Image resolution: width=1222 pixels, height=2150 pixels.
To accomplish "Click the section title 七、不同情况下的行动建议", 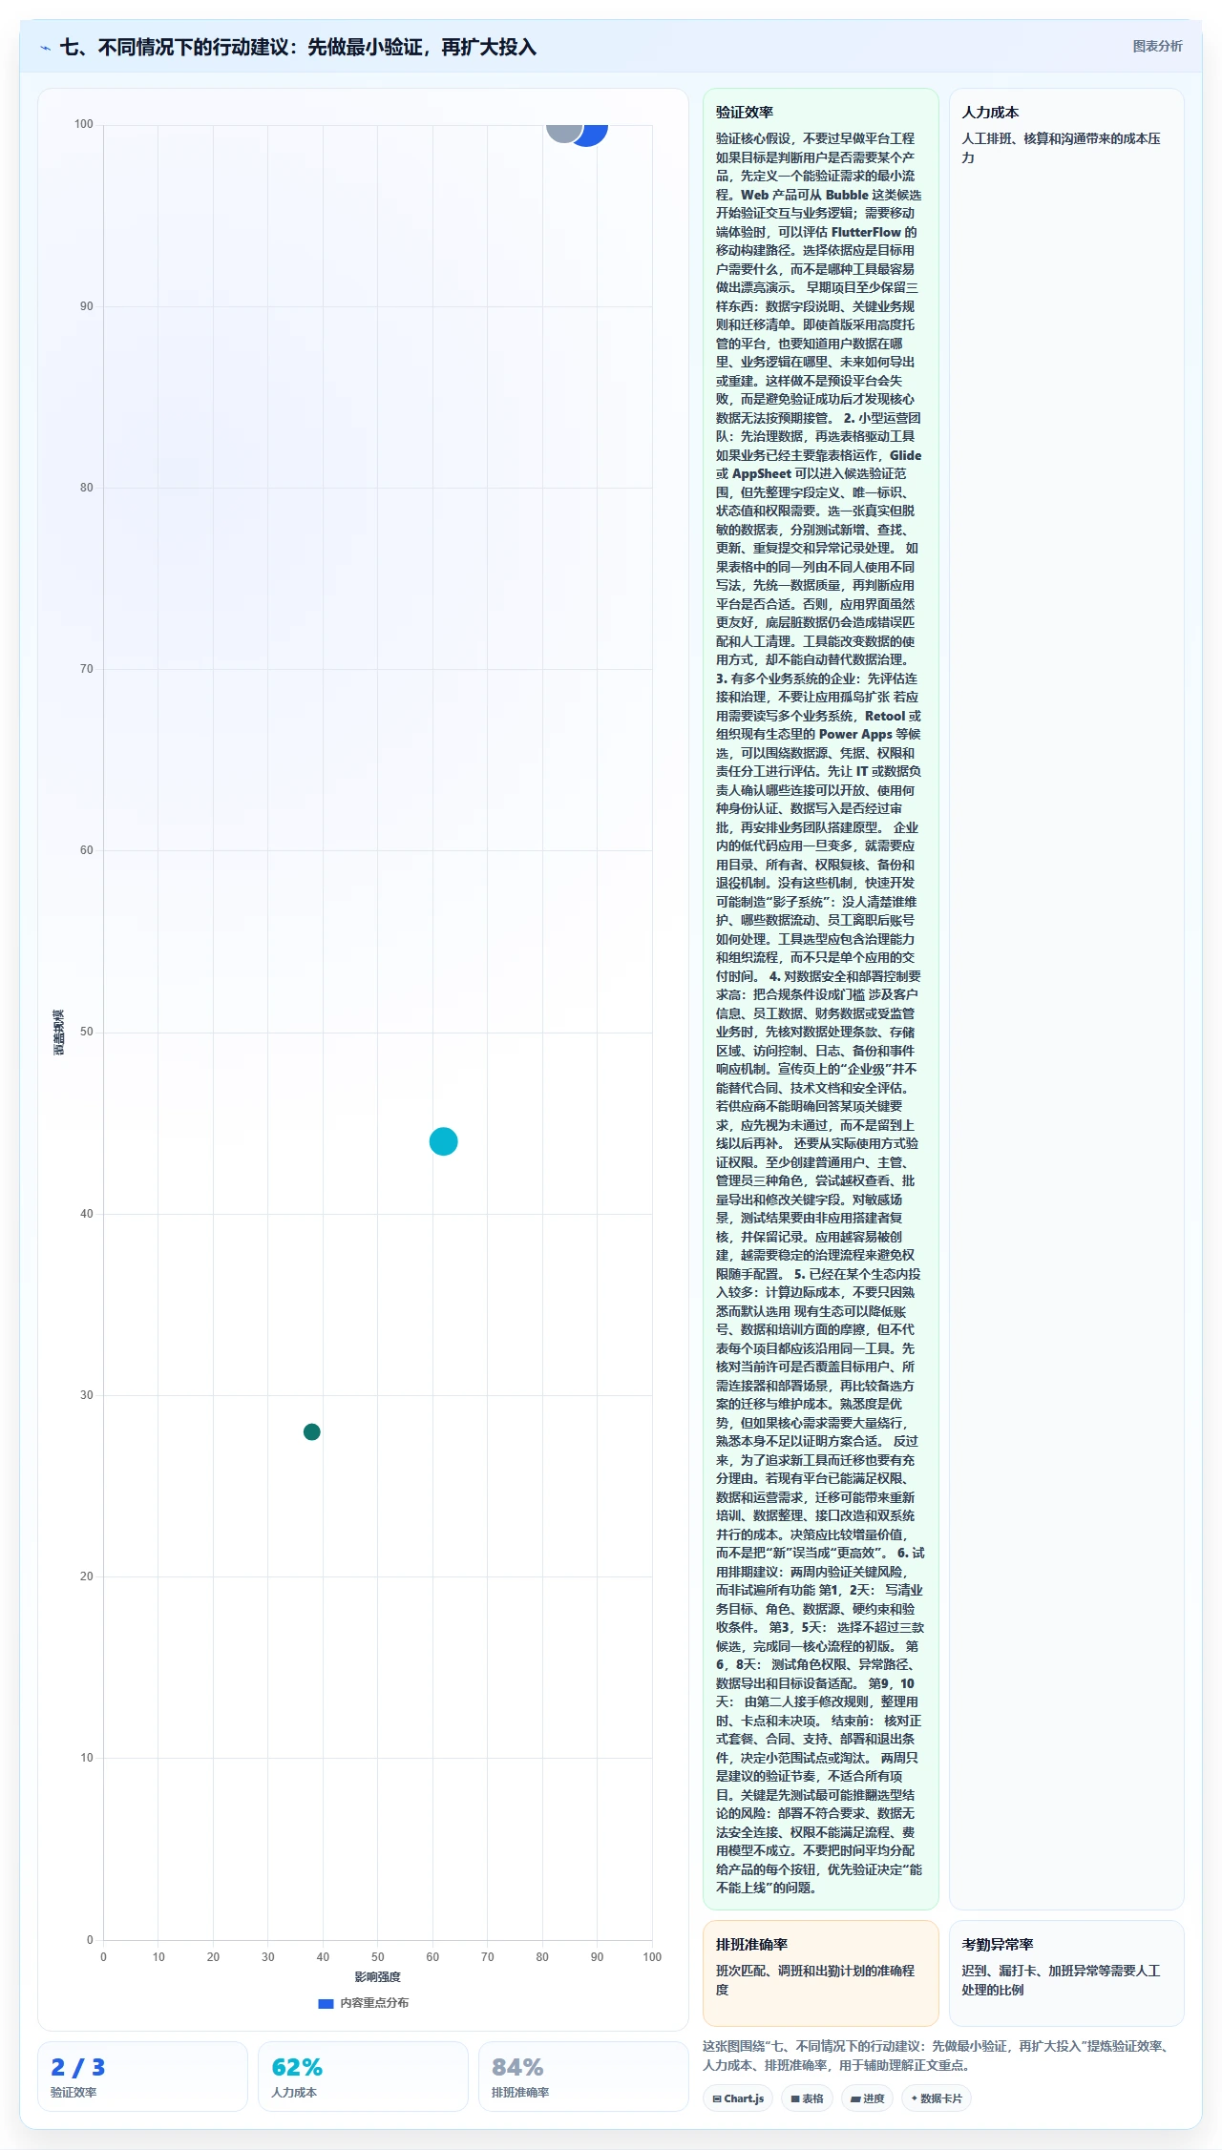I will (x=298, y=47).
